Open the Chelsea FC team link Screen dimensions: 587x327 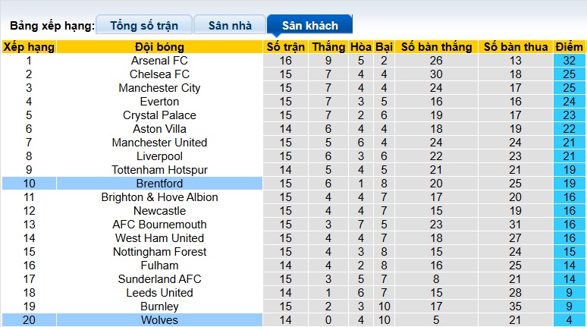(159, 74)
